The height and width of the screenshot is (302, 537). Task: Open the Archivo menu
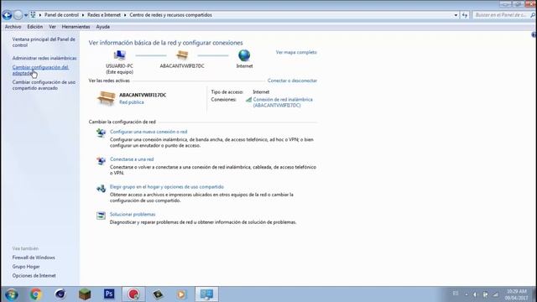pyautogui.click(x=13, y=27)
